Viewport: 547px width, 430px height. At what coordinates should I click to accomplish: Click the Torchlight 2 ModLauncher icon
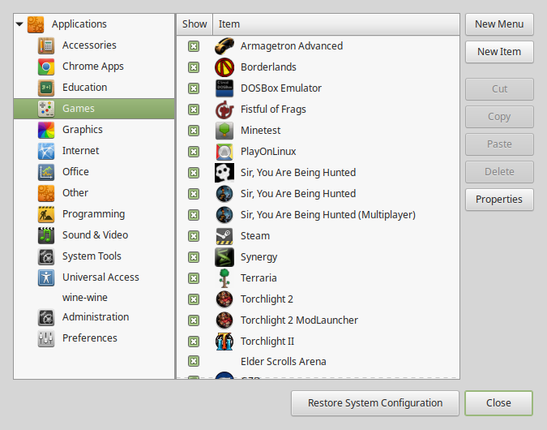click(x=224, y=320)
